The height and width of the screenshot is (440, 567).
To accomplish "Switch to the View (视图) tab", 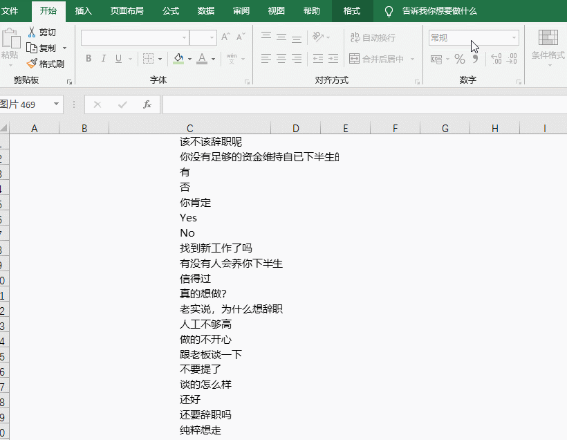I will tap(277, 11).
